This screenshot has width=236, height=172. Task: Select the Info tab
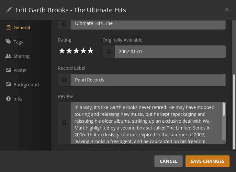pyautogui.click(x=17, y=99)
